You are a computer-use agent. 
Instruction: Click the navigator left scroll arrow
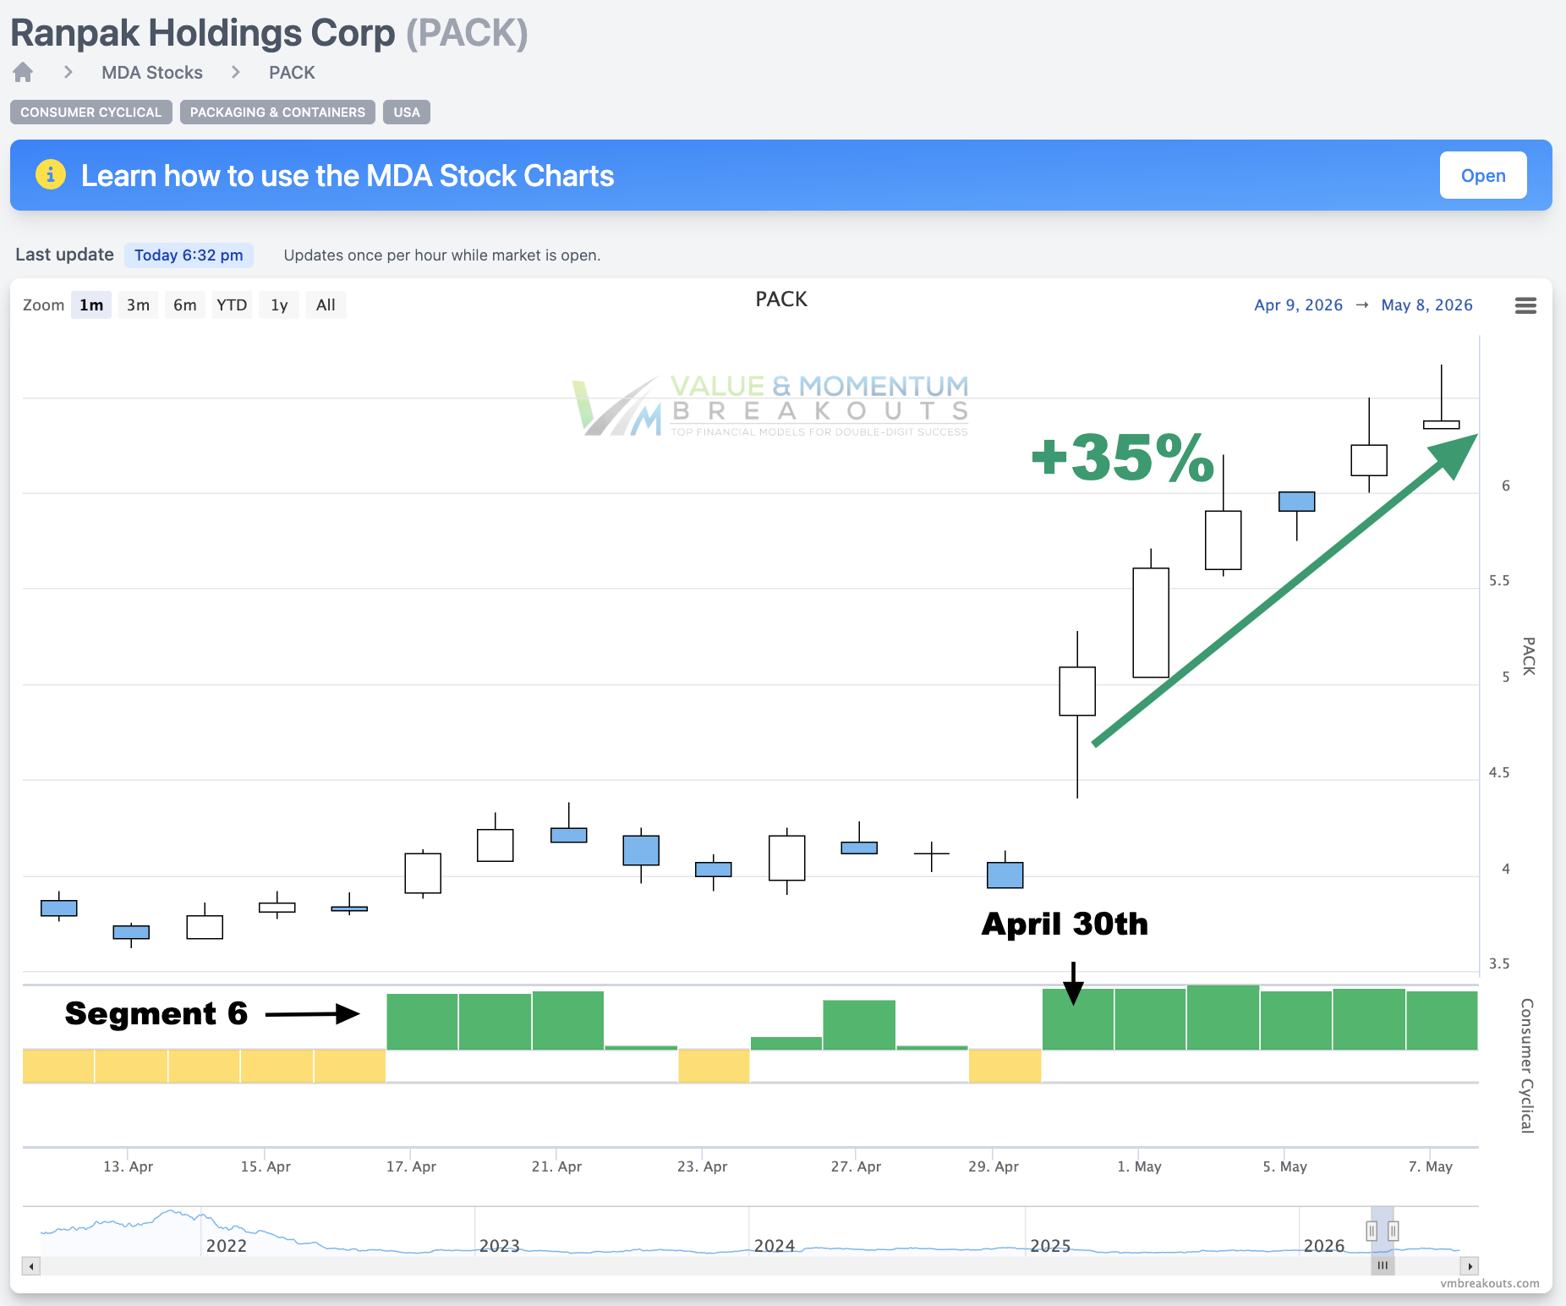pyautogui.click(x=31, y=1266)
